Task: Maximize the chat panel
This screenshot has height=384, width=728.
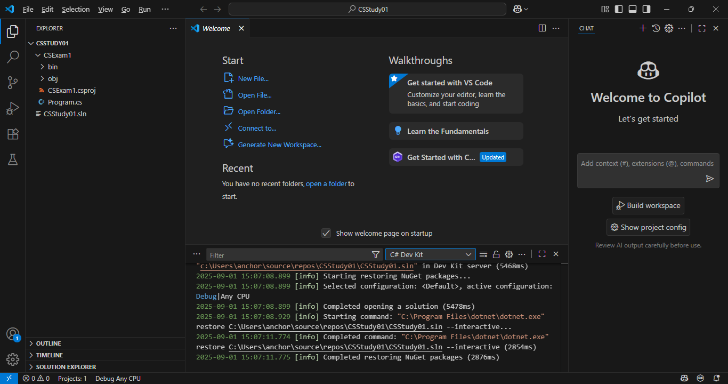Action: pyautogui.click(x=702, y=28)
